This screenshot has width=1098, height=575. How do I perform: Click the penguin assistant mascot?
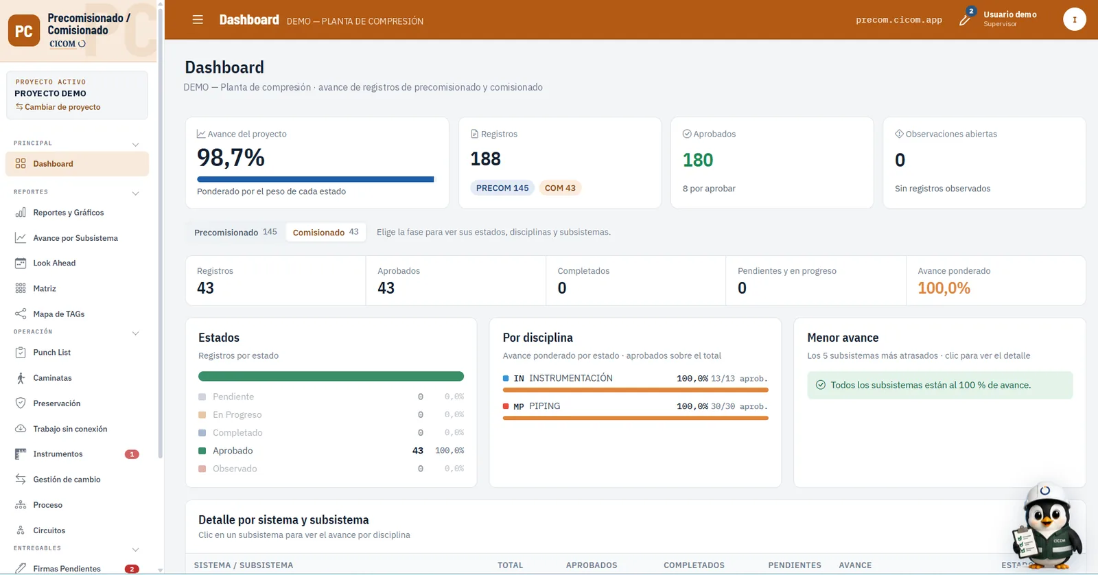tap(1047, 527)
